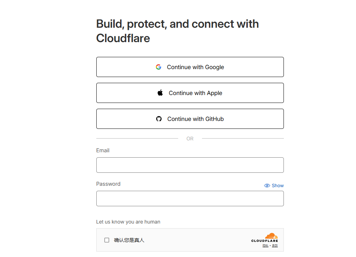This screenshot has width=356, height=257.
Task: Focus the Email input field
Action: pyautogui.click(x=190, y=165)
